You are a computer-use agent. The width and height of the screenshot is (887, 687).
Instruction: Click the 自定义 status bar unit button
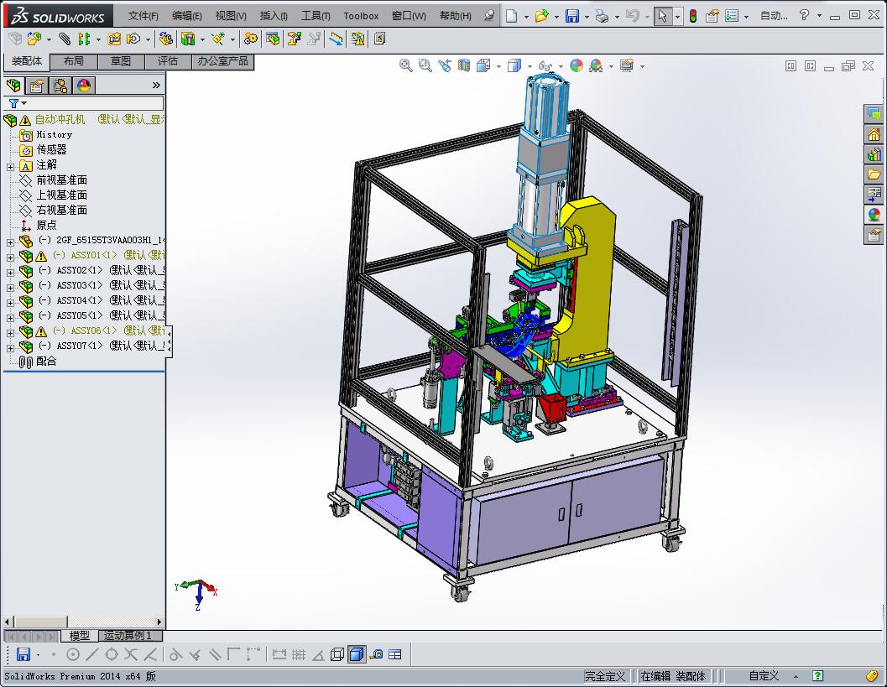pos(764,676)
